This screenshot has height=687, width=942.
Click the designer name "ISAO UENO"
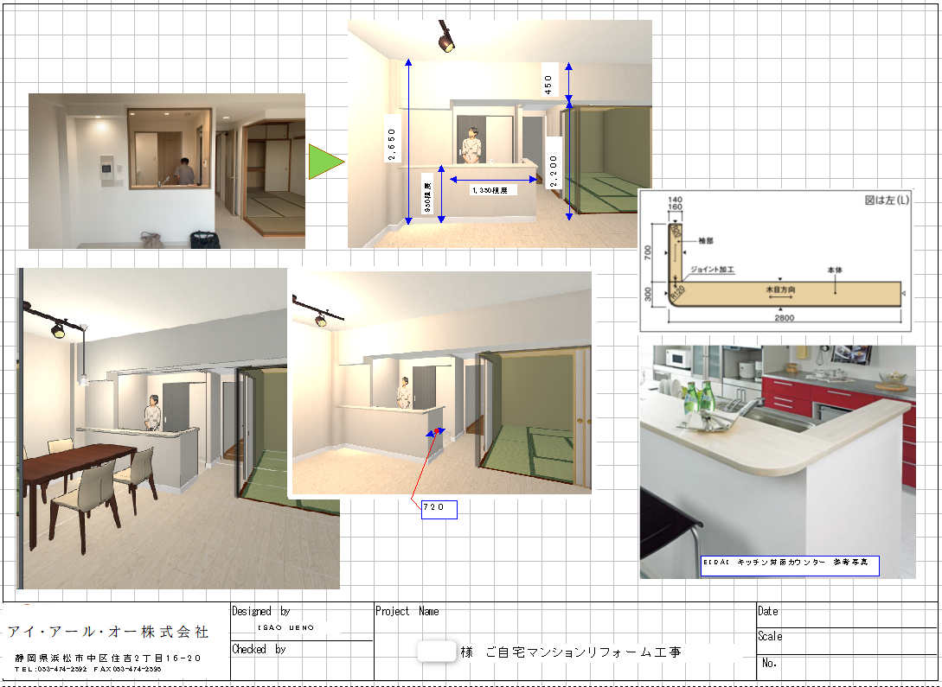pyautogui.click(x=286, y=627)
